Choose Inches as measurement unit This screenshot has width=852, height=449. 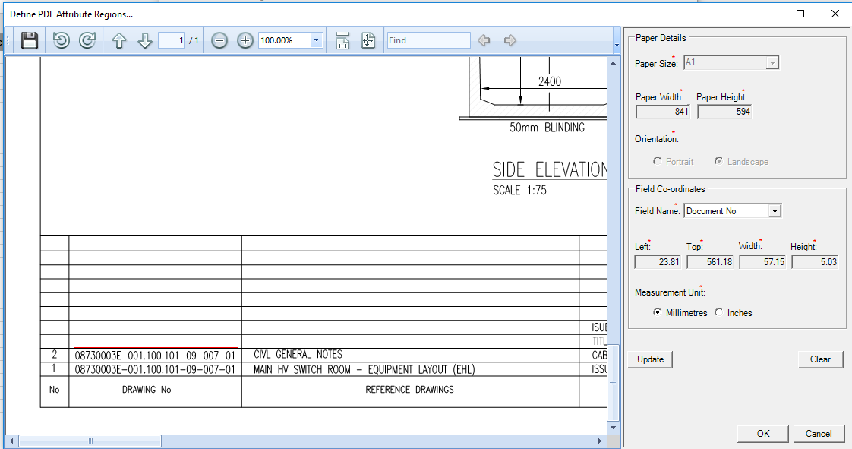[x=718, y=312]
